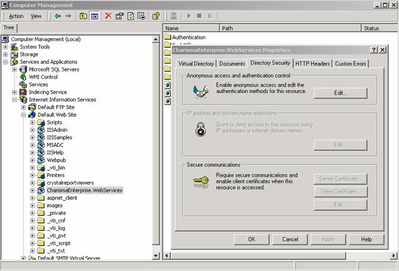Collapse Services and Applications node
Screen dimensions: 399x271
click(6, 62)
